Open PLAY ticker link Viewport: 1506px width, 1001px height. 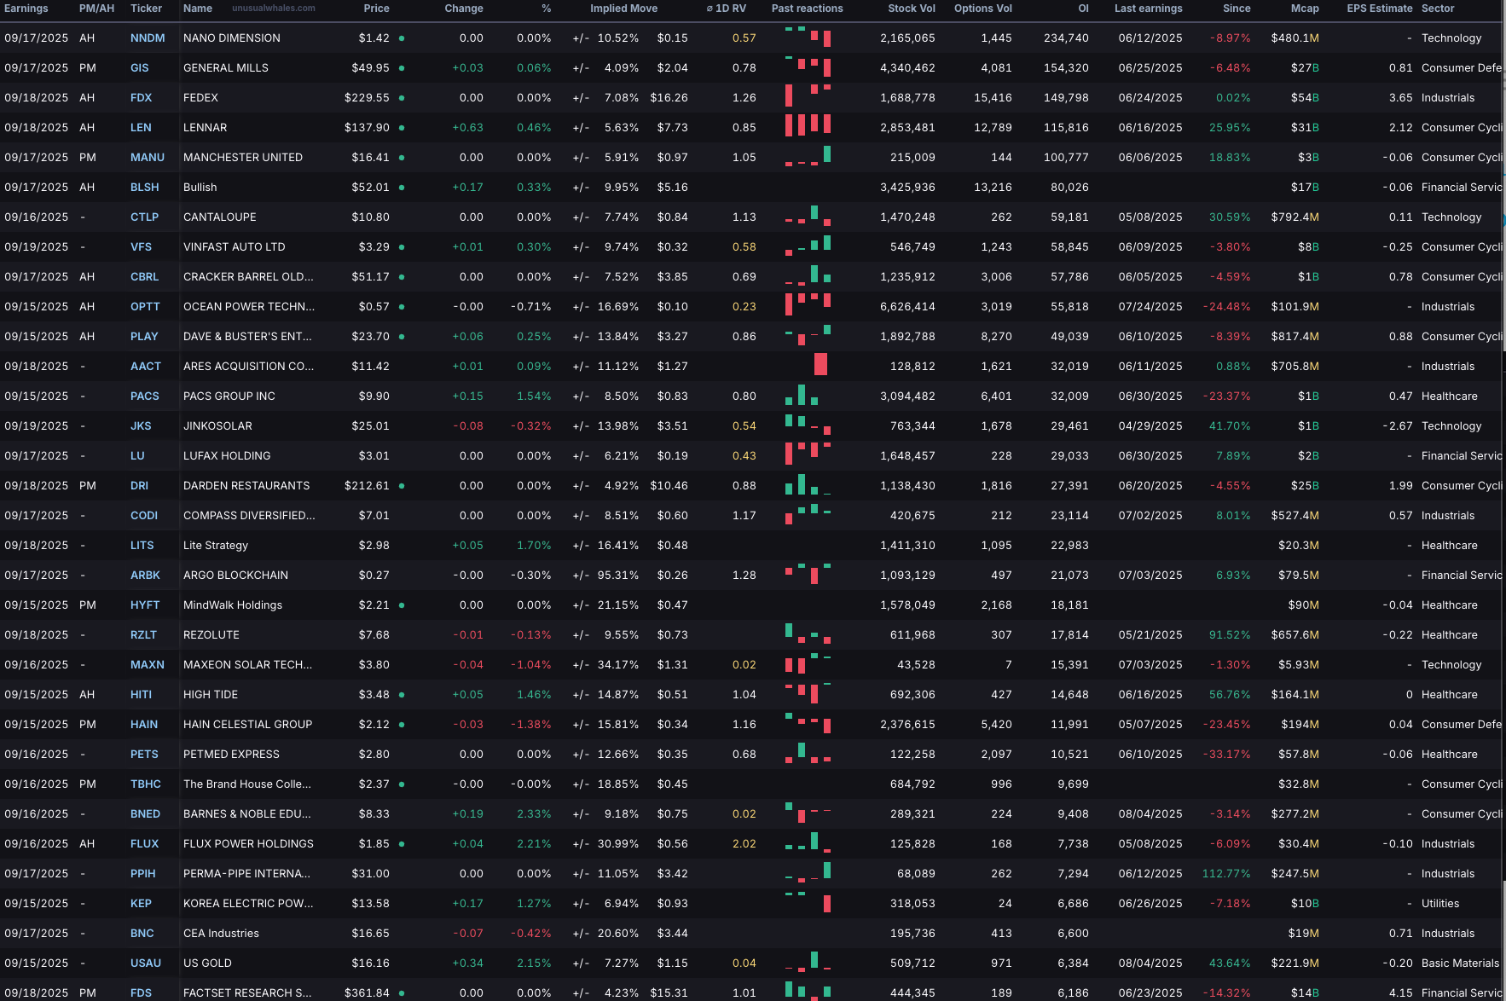(x=145, y=337)
